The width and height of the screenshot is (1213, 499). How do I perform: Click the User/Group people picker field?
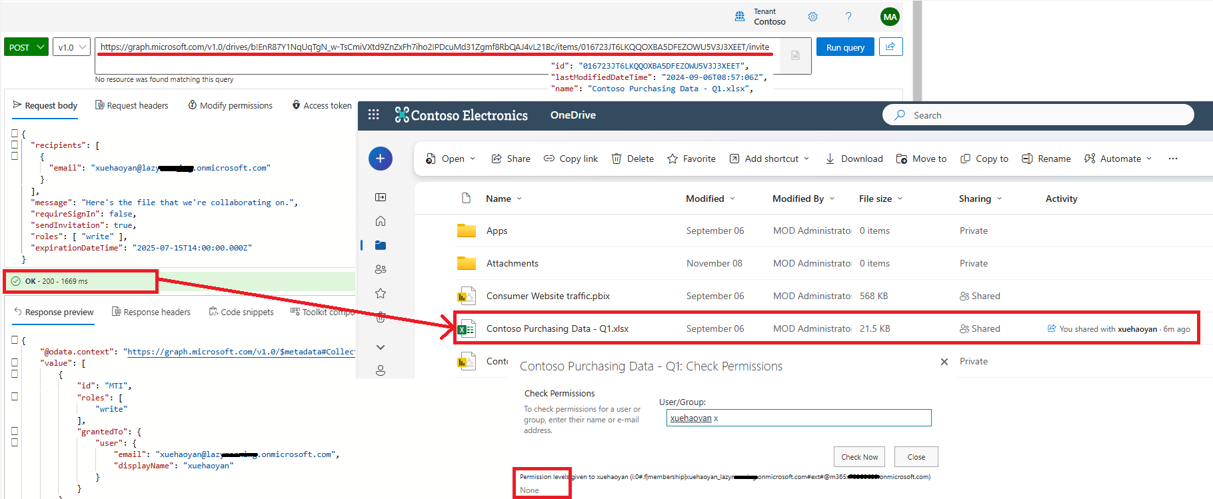coord(798,418)
